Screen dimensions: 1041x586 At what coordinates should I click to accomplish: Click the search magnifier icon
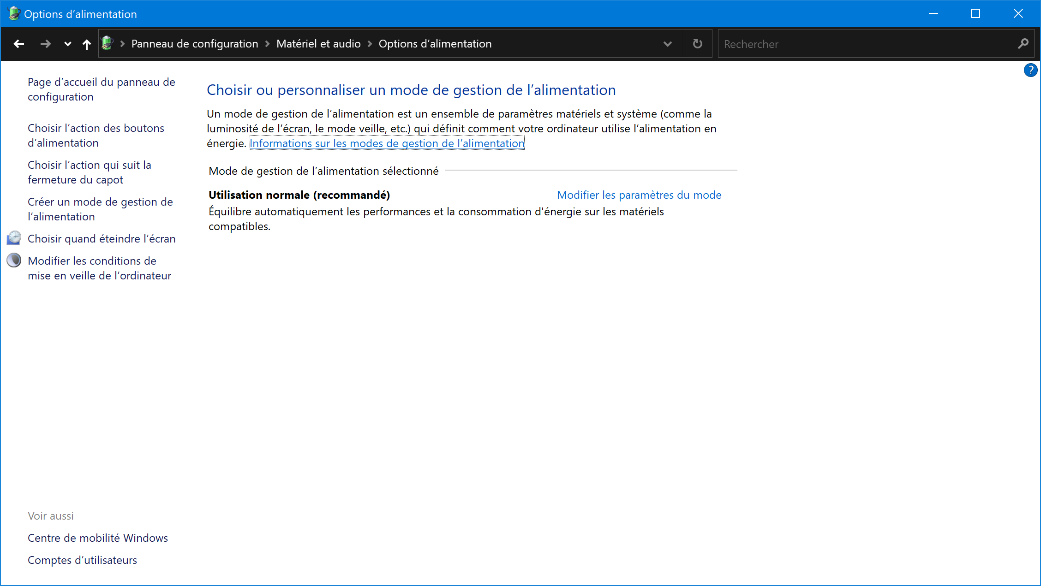pos(1023,44)
